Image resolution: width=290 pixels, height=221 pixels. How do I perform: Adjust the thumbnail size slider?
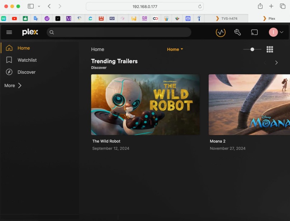[x=252, y=49]
